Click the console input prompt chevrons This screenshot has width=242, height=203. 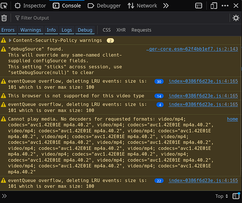click(4, 196)
